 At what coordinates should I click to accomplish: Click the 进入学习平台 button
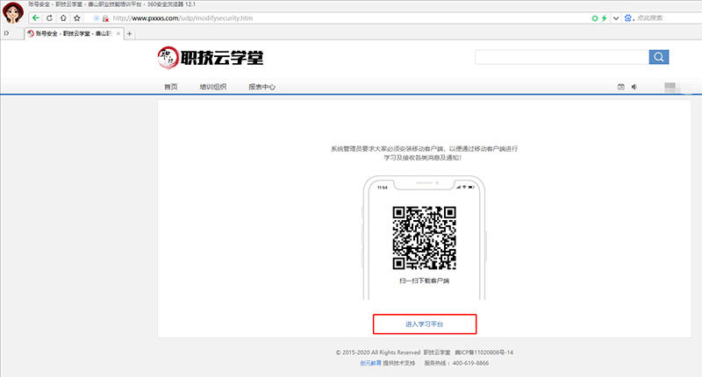point(425,324)
